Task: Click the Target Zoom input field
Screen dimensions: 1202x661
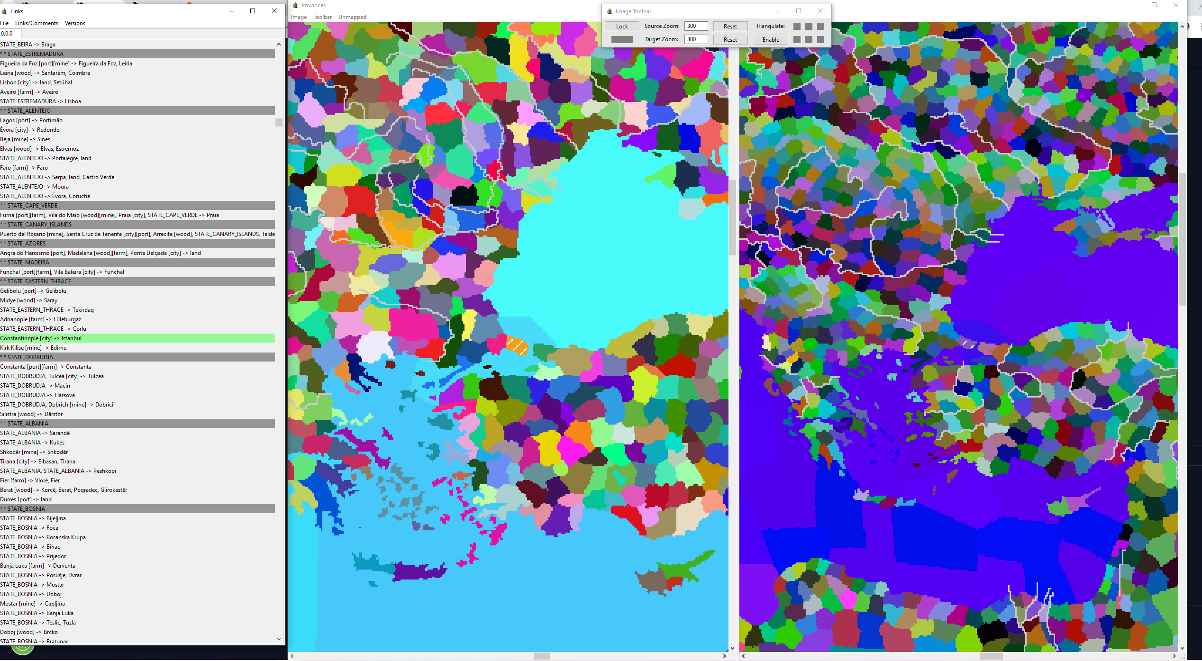Action: [x=695, y=40]
